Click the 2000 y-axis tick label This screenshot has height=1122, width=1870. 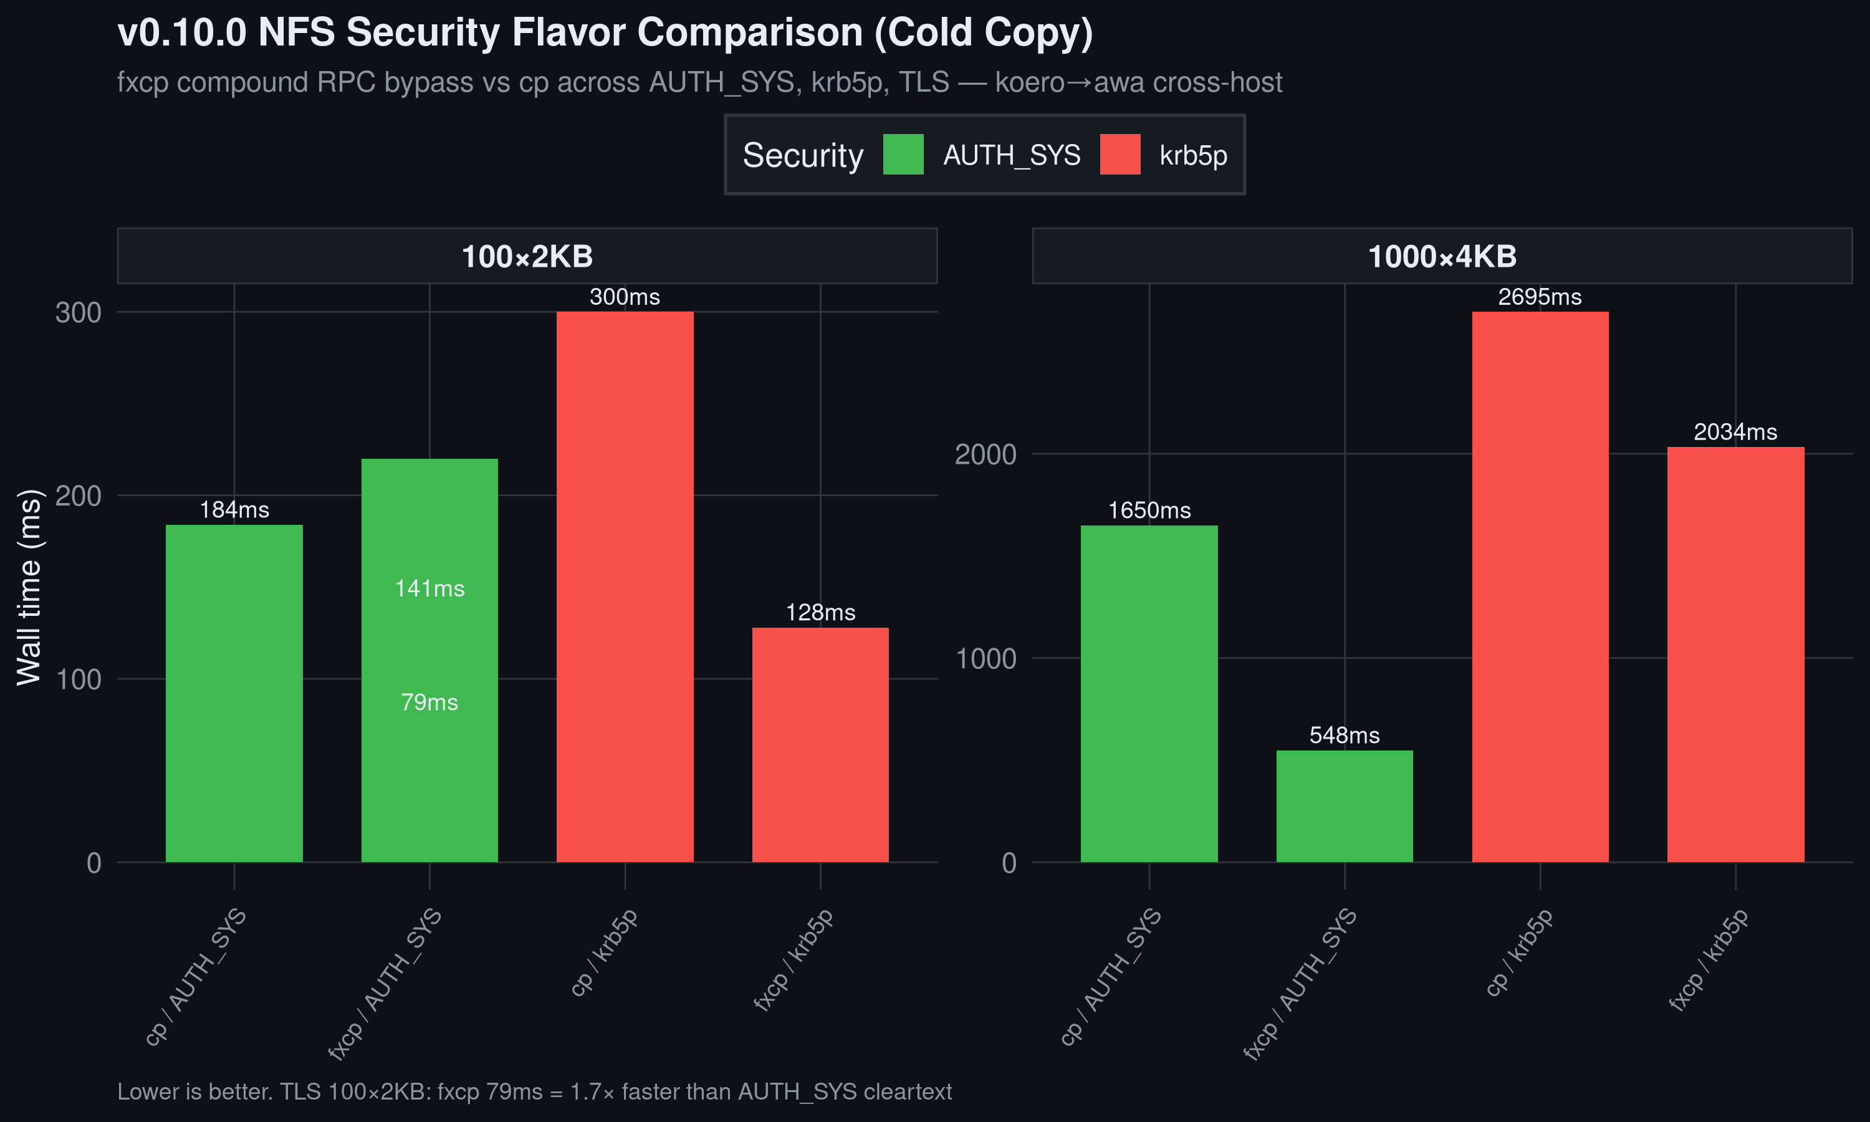point(985,454)
